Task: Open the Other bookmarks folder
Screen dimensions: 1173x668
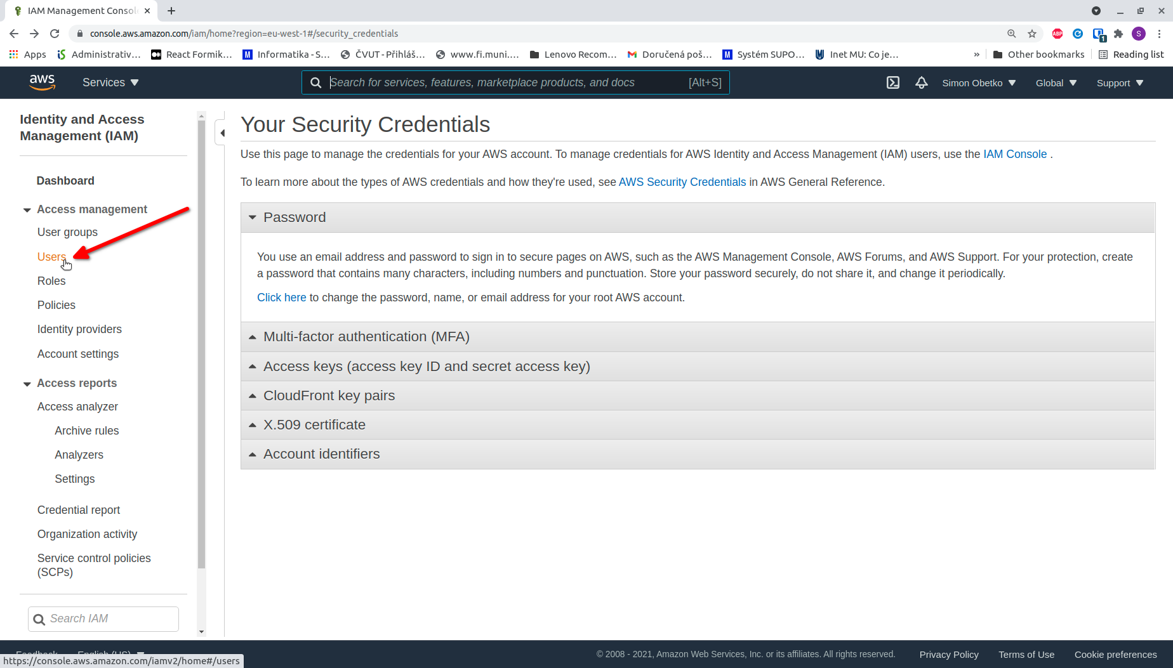Action: (x=1038, y=55)
